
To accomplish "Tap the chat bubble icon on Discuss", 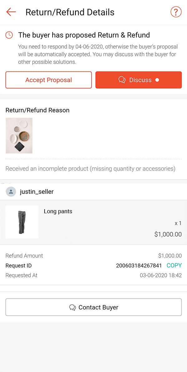I will coord(122,80).
